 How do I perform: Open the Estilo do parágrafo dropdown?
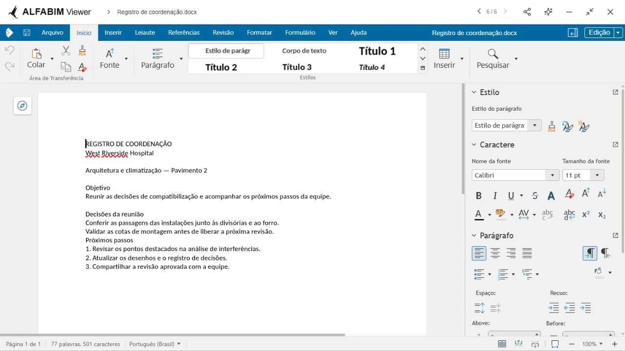click(535, 125)
